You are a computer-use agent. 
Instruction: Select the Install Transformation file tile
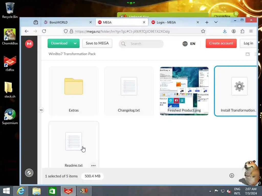tap(236, 91)
